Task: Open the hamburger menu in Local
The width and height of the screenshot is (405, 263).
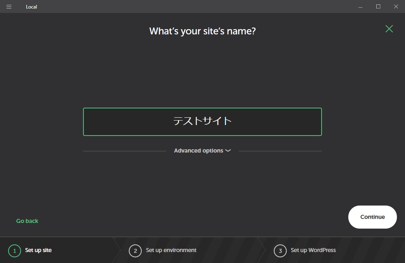Action: [x=9, y=7]
